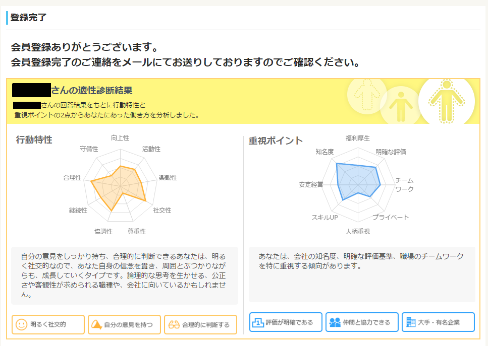Select the 大手・有名企業 tag button

coord(438,322)
